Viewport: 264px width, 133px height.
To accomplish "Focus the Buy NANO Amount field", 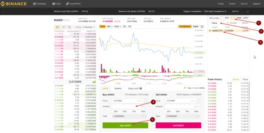I will pos(129,107).
